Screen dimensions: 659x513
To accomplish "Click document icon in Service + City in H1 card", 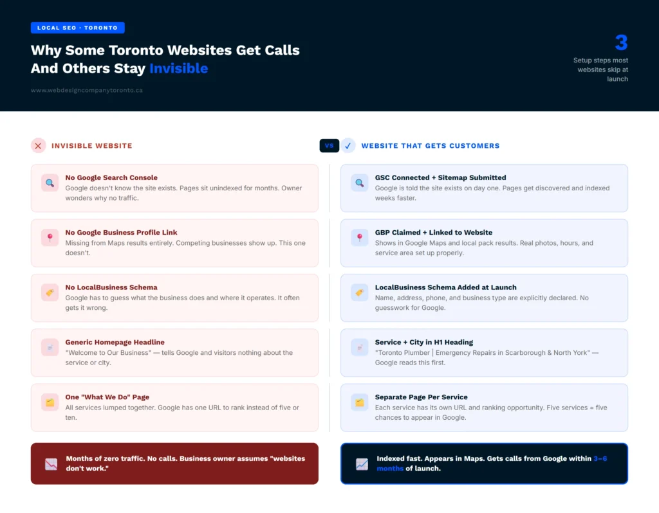I will click(x=360, y=348).
